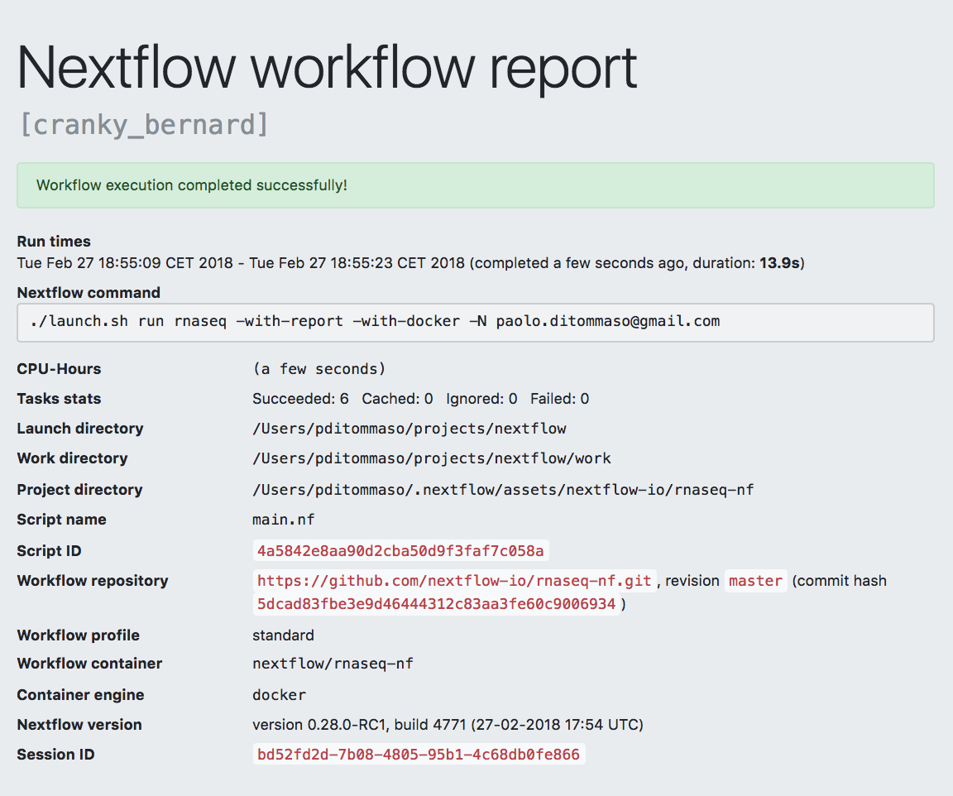
Task: Click the /Users/pditommaso/projects/nextflow launch path
Action: (x=409, y=429)
